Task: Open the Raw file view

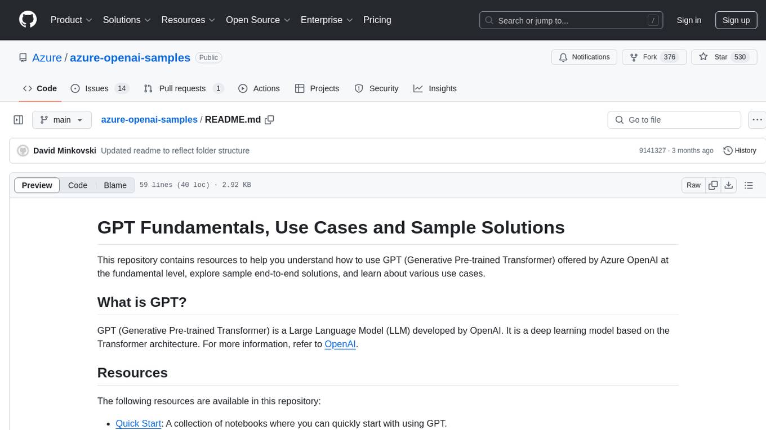Action: pyautogui.click(x=693, y=185)
